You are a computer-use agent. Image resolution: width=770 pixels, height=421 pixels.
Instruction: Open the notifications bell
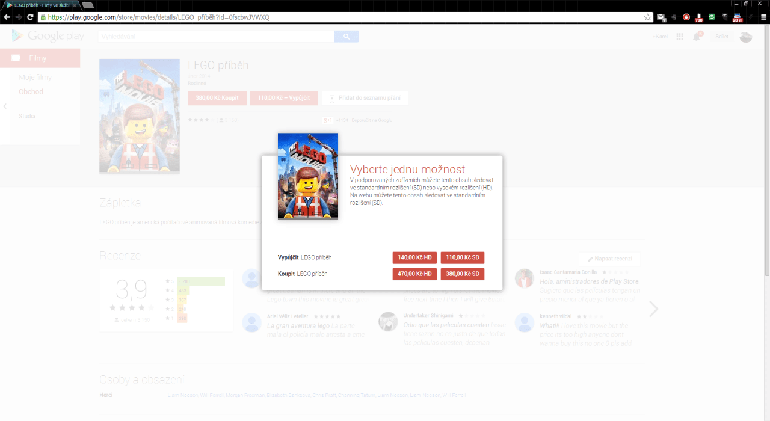click(697, 37)
